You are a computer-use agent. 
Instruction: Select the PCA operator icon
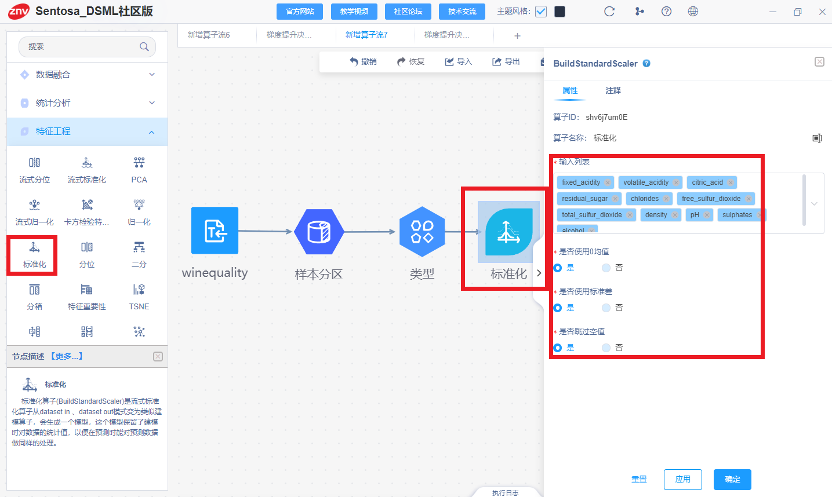[x=139, y=163]
